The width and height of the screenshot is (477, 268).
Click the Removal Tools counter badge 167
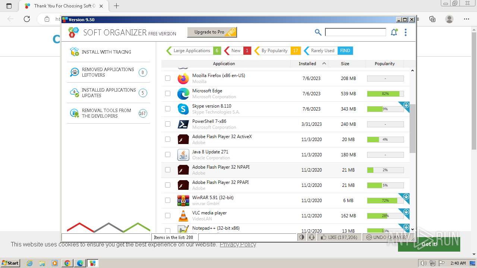click(x=143, y=113)
